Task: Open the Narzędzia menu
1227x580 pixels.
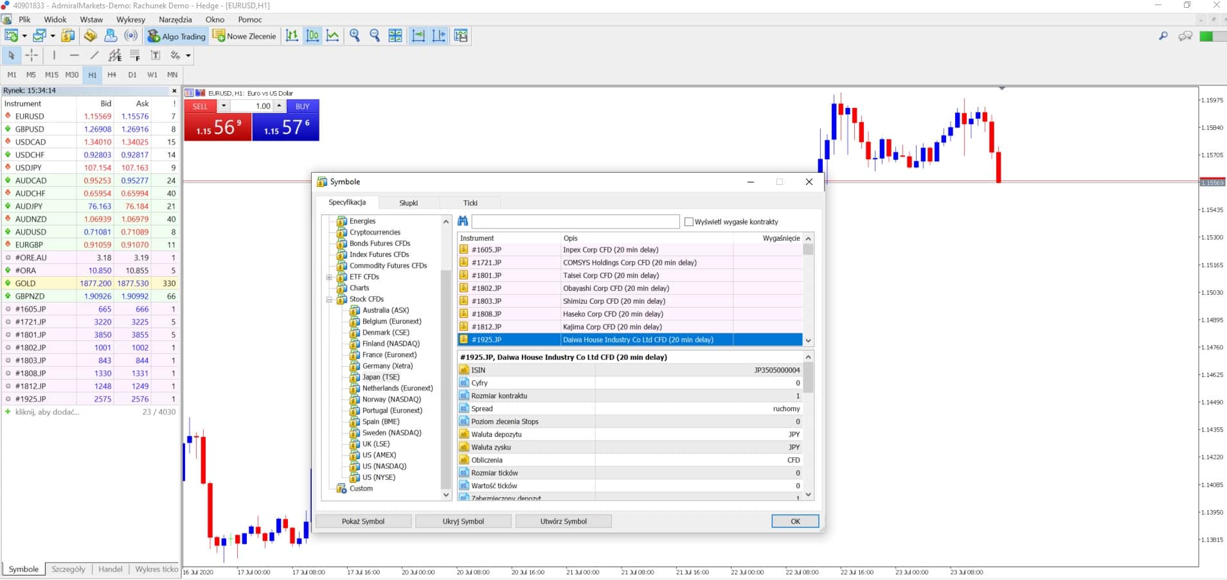Action: [175, 19]
